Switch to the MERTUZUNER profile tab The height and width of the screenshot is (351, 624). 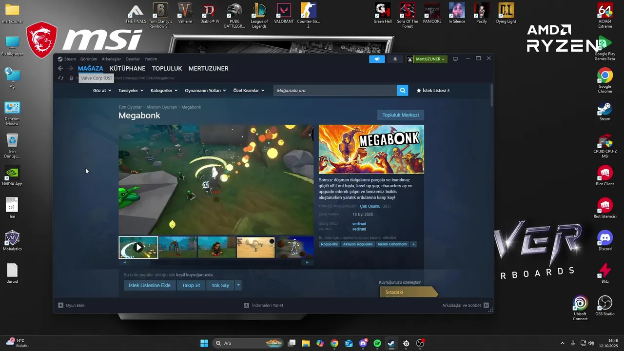click(209, 68)
